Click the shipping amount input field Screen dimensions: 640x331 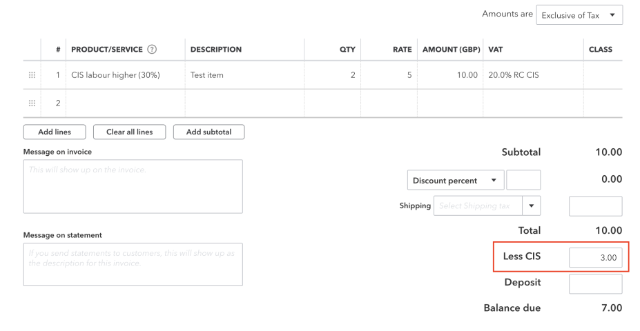pyautogui.click(x=596, y=206)
